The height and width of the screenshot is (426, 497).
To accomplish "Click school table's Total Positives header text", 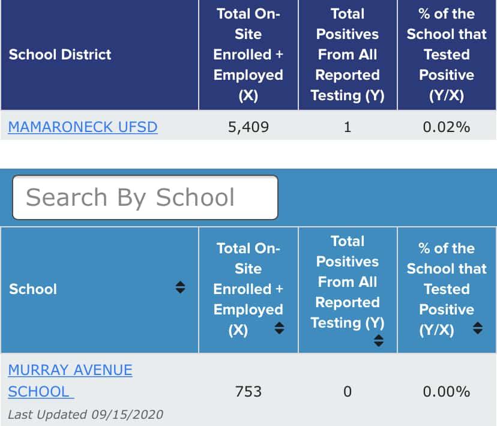I will [x=348, y=282].
